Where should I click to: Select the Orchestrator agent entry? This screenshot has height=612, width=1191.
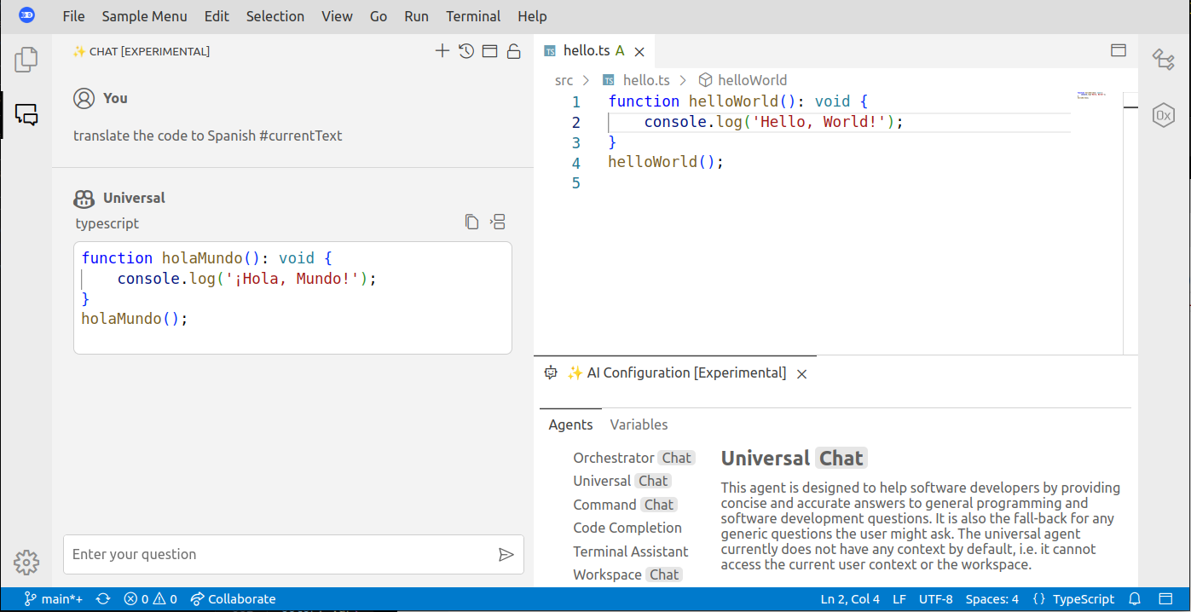(614, 458)
